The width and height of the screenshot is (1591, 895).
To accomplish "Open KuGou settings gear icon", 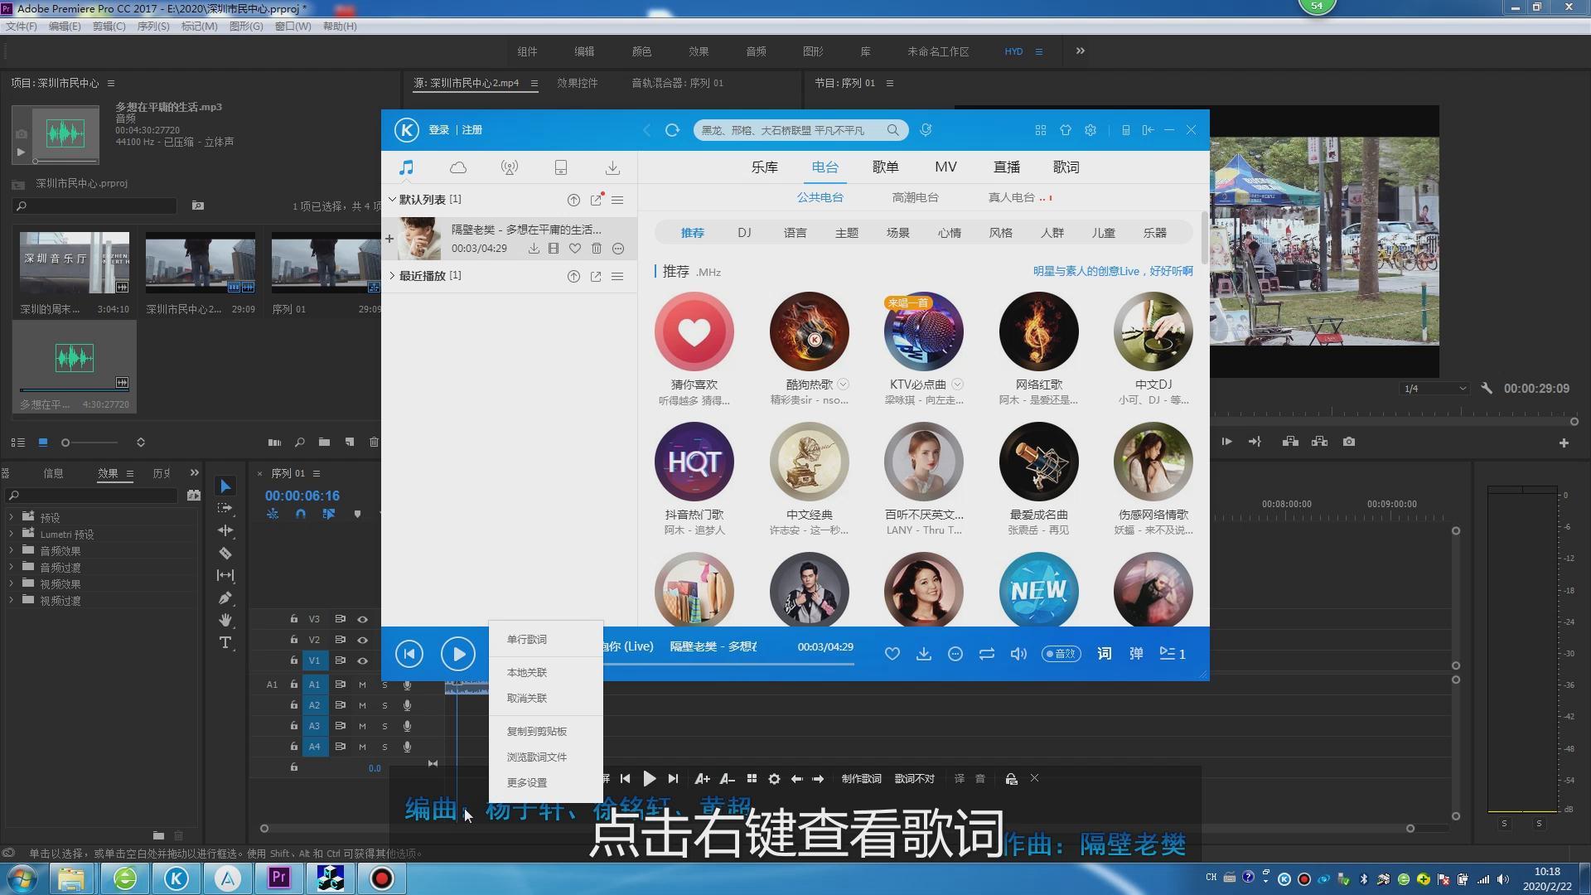I will pyautogui.click(x=1090, y=130).
